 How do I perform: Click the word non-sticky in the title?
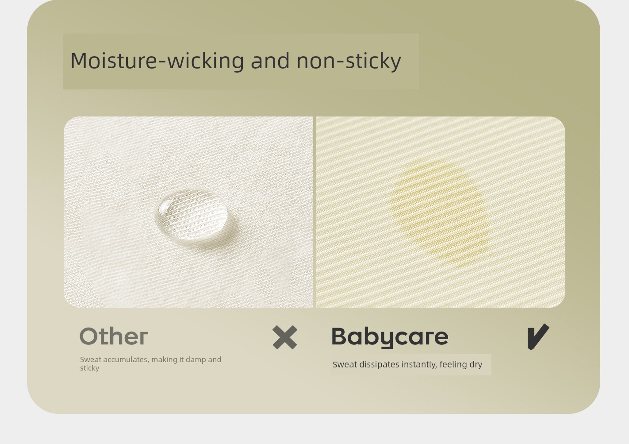click(349, 61)
